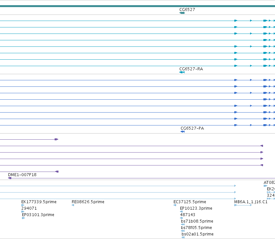This screenshot has width=275, height=239.
Task: Click the 294071 feature label
Action: click(x=29, y=208)
